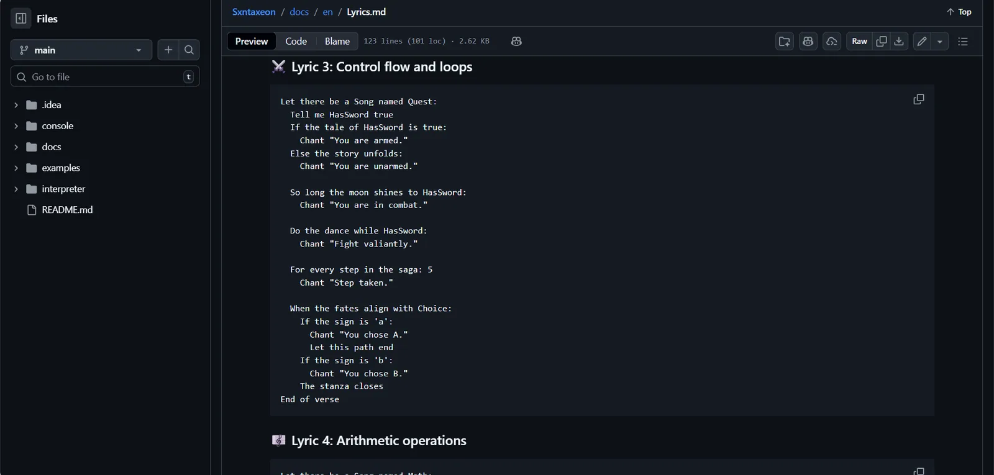This screenshot has width=994, height=475.
Task: Click 'For every step in the saga: 5' line
Action: coord(361,270)
